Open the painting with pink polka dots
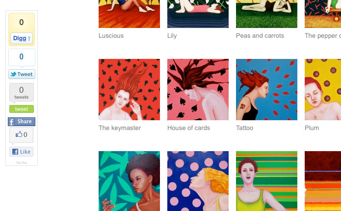341x211 pixels. tap(198, 181)
